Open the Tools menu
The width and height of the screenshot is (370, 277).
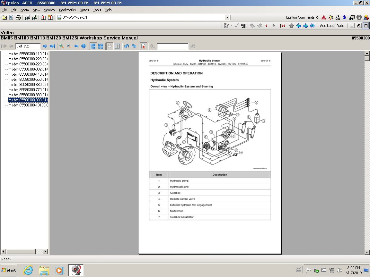97,10
